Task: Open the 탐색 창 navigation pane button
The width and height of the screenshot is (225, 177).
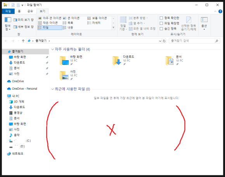Action: [8, 23]
